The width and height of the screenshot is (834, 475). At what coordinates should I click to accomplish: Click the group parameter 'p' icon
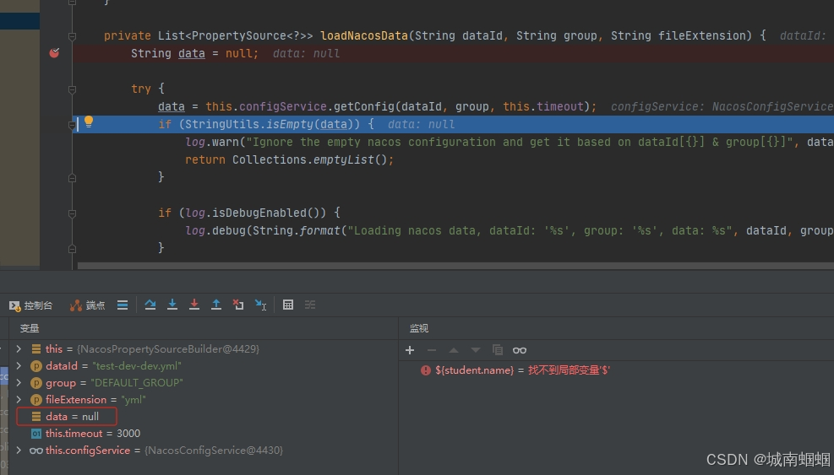tap(36, 382)
